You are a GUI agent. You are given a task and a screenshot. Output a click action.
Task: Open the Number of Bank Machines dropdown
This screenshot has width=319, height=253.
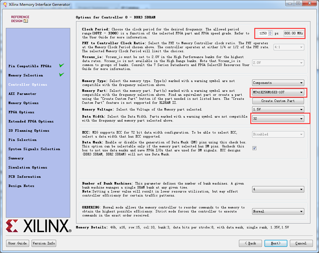pyautogui.click(x=278, y=189)
